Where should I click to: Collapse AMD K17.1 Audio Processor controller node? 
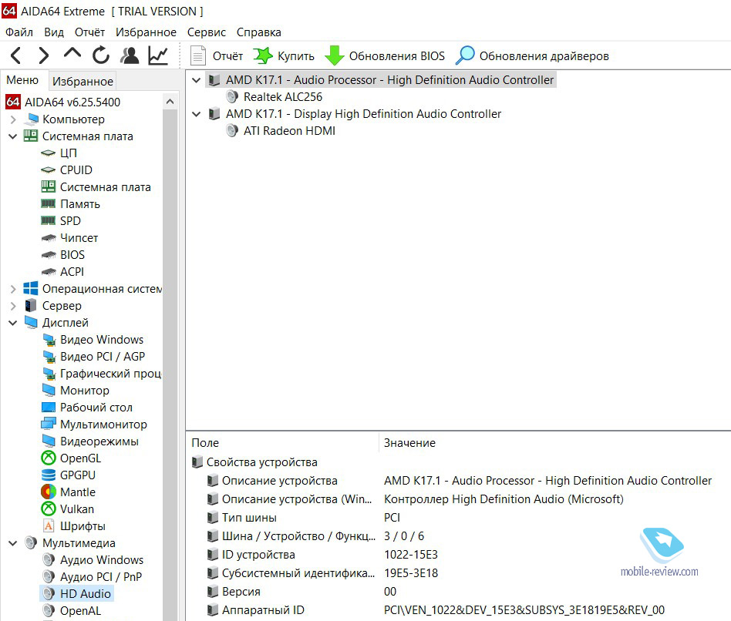point(197,80)
